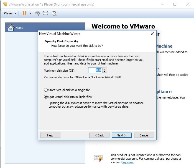194x168 pixels.
Task: Choose Split virtual disk into multiple files
Action: point(46,97)
